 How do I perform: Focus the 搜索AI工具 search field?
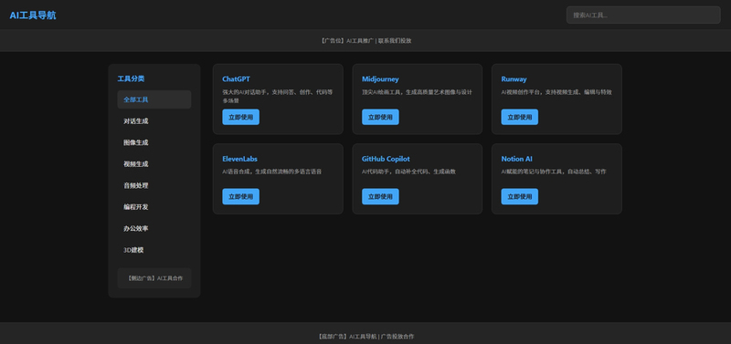pos(643,15)
